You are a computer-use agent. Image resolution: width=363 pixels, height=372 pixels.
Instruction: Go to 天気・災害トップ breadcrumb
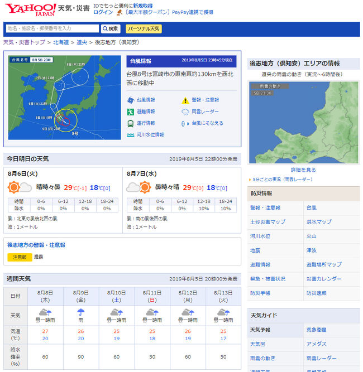pyautogui.click(x=25, y=42)
